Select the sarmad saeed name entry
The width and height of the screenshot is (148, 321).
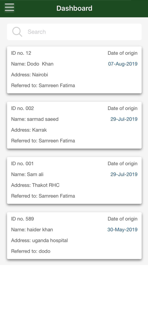pos(35,119)
